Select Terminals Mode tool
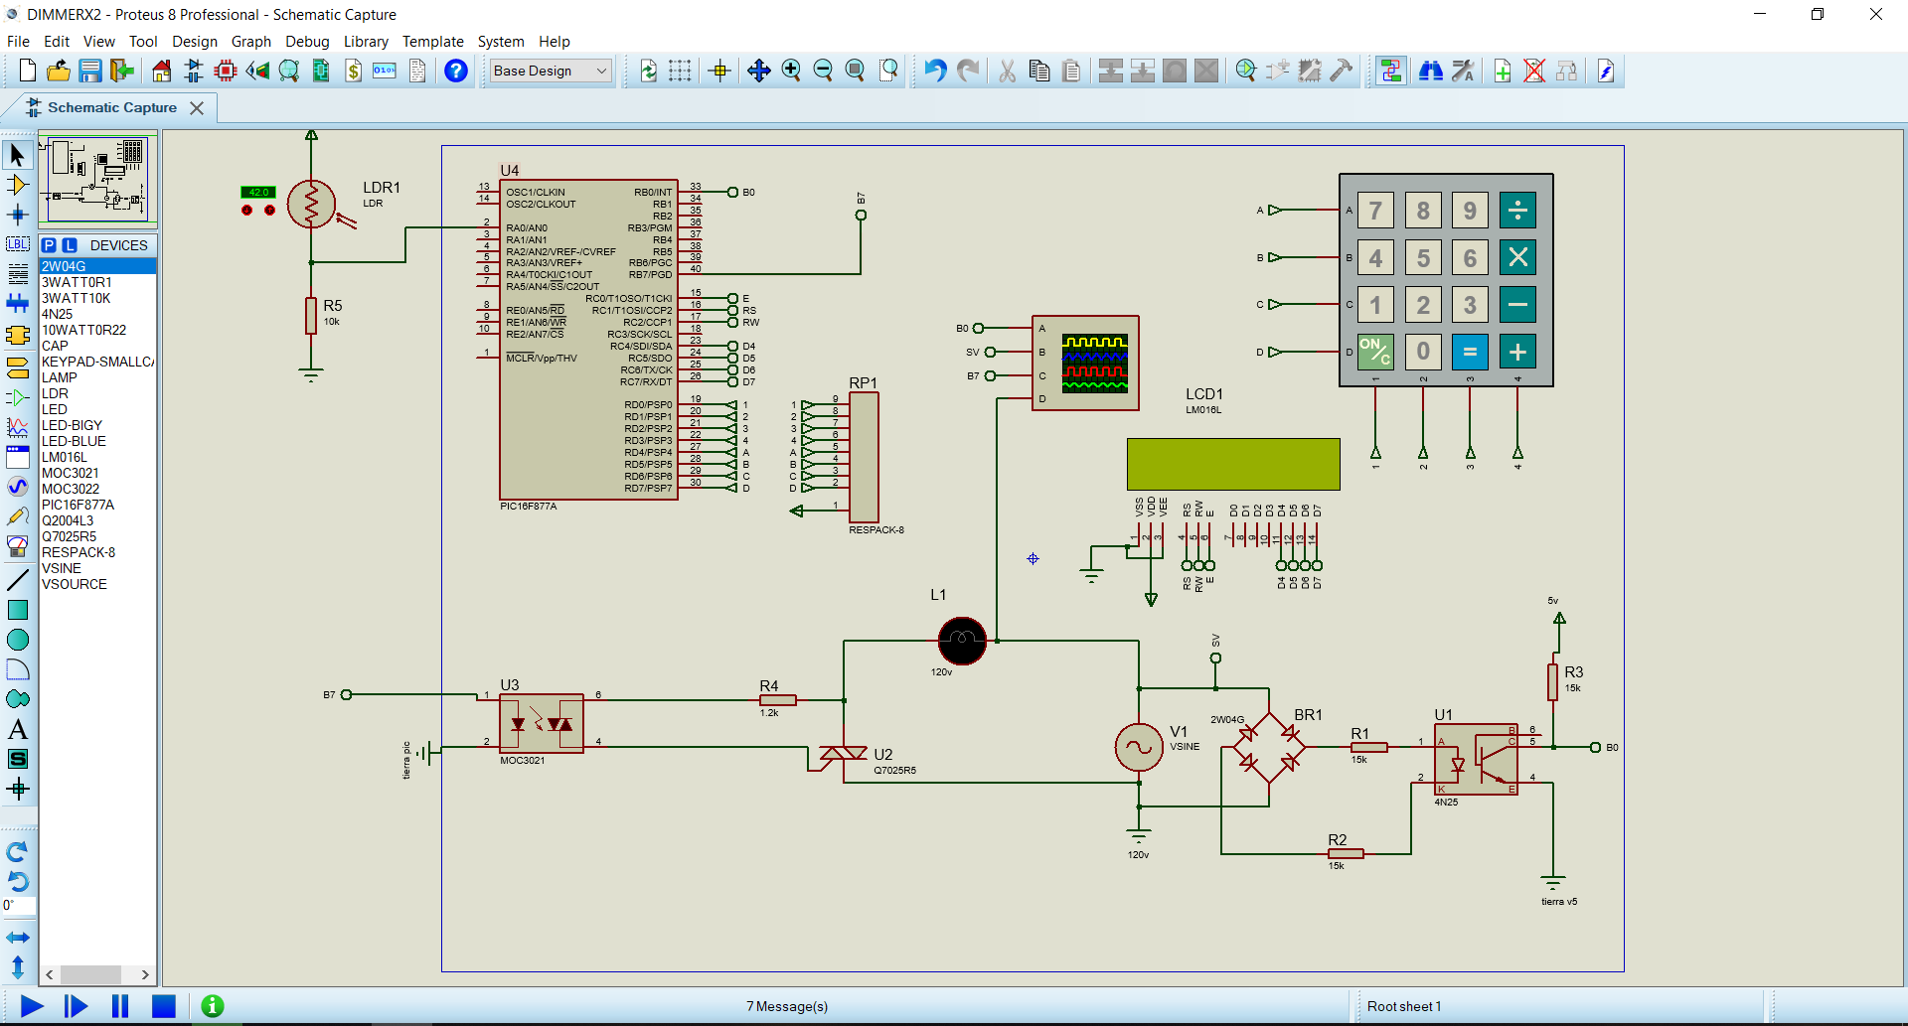This screenshot has width=1908, height=1026. pos(17,367)
